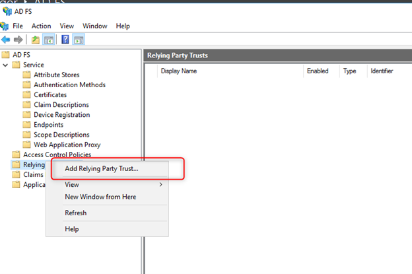Select New Window from Here
The width and height of the screenshot is (412, 274).
(x=107, y=197)
